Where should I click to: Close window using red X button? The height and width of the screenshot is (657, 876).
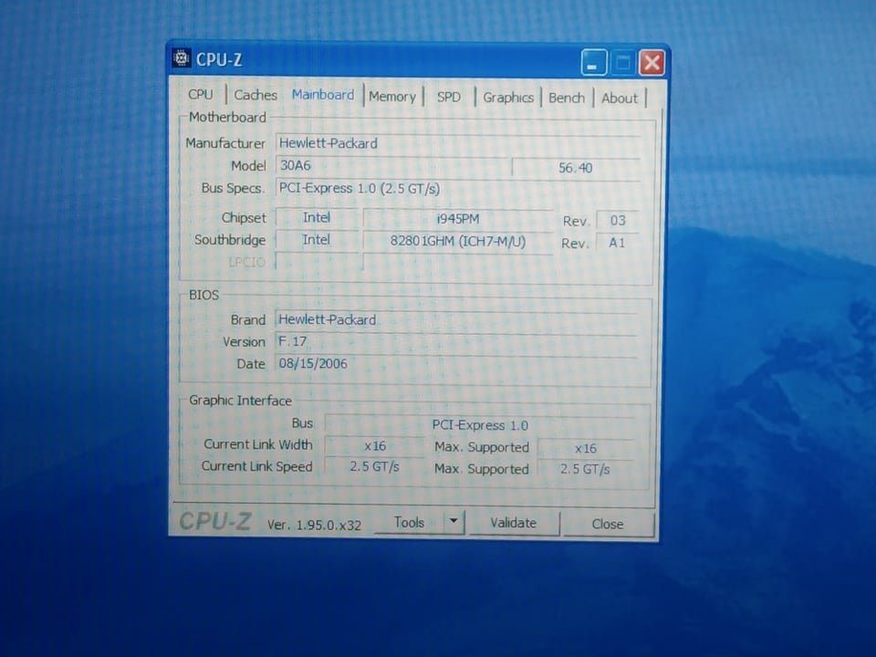652,63
